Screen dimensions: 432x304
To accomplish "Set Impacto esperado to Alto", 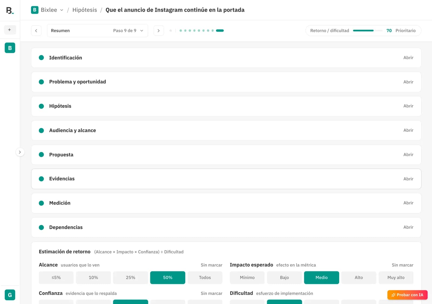I will [x=359, y=278].
